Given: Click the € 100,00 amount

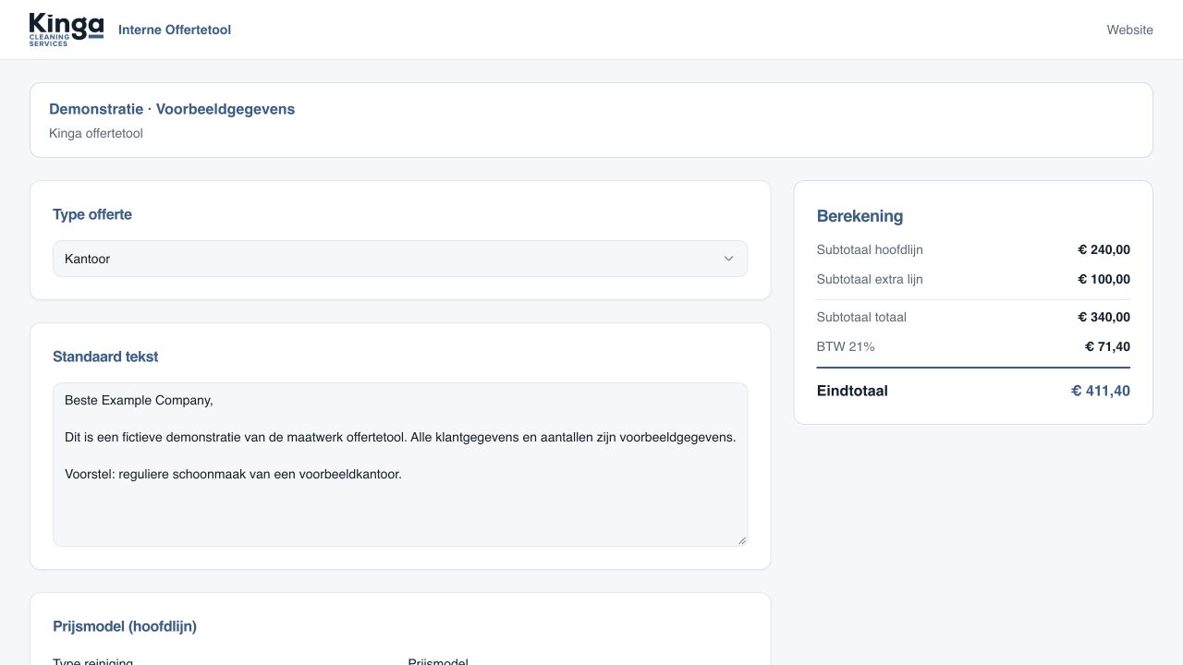Looking at the screenshot, I should click(x=1104, y=279).
